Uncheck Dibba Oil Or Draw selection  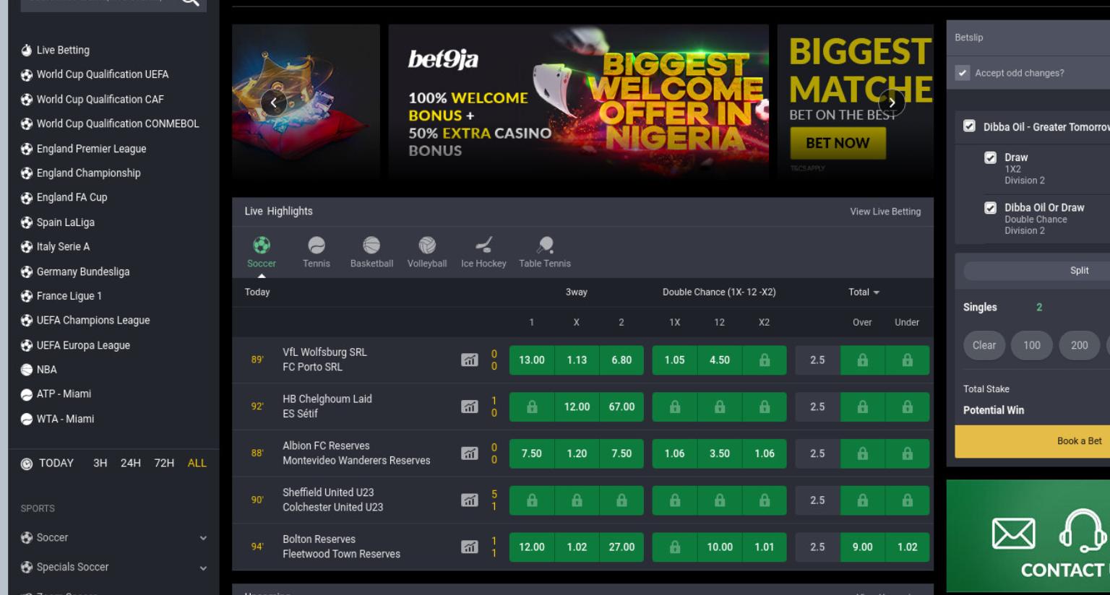990,208
